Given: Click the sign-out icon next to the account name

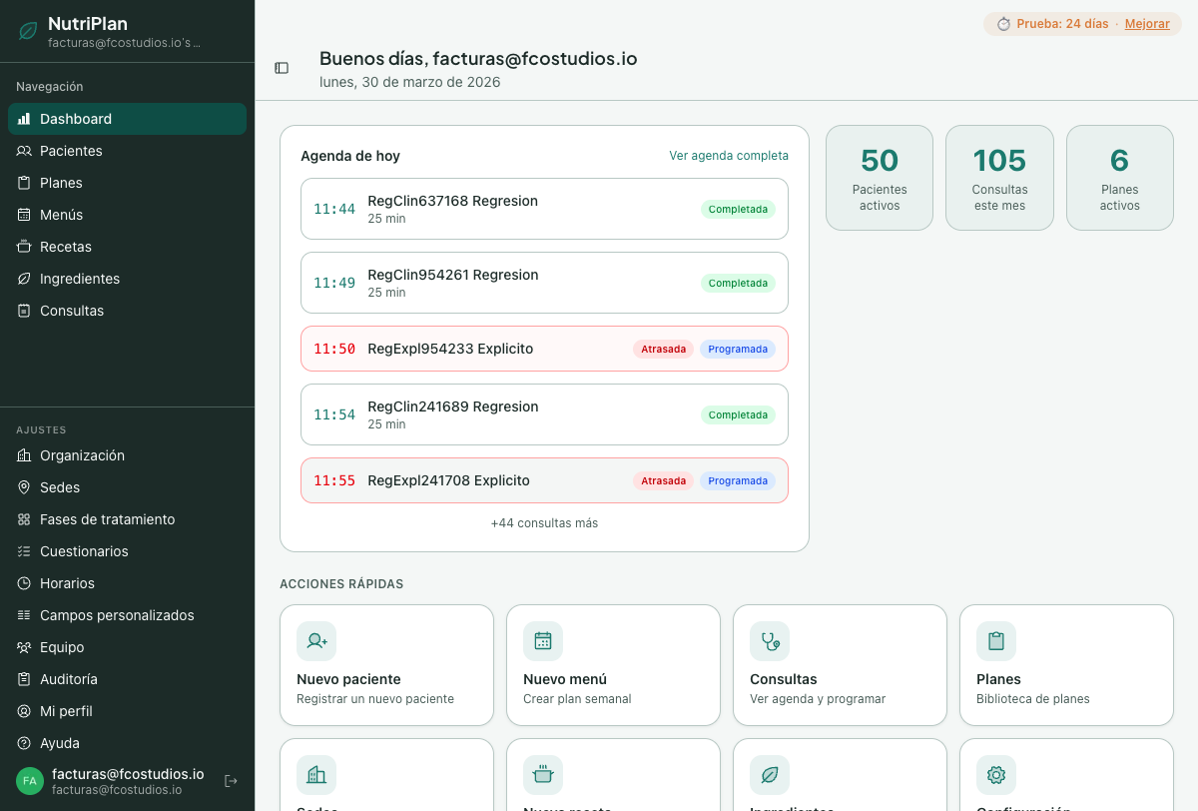Looking at the screenshot, I should pyautogui.click(x=231, y=780).
